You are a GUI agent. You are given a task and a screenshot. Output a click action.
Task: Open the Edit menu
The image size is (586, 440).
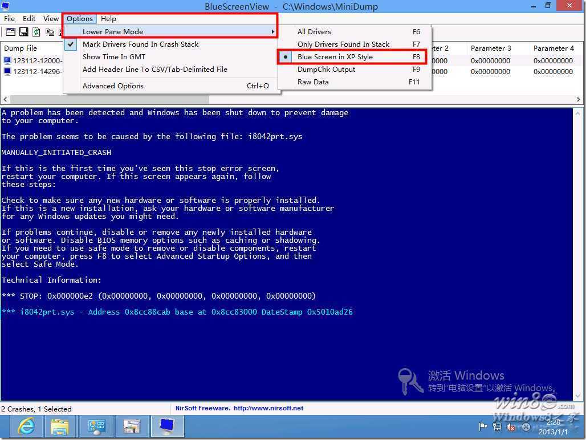tap(29, 19)
